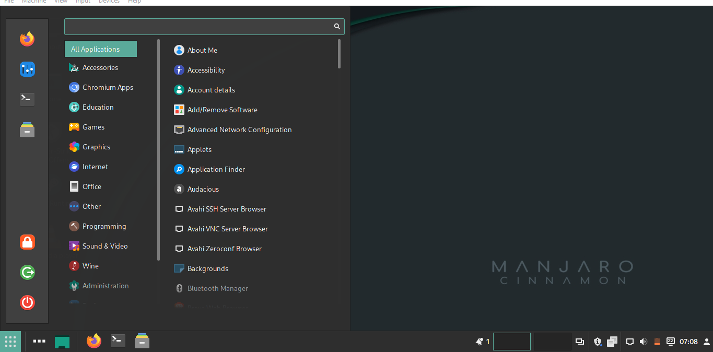
Task: Launch Firefox from the menu favorites sidebar
Action: (x=27, y=39)
